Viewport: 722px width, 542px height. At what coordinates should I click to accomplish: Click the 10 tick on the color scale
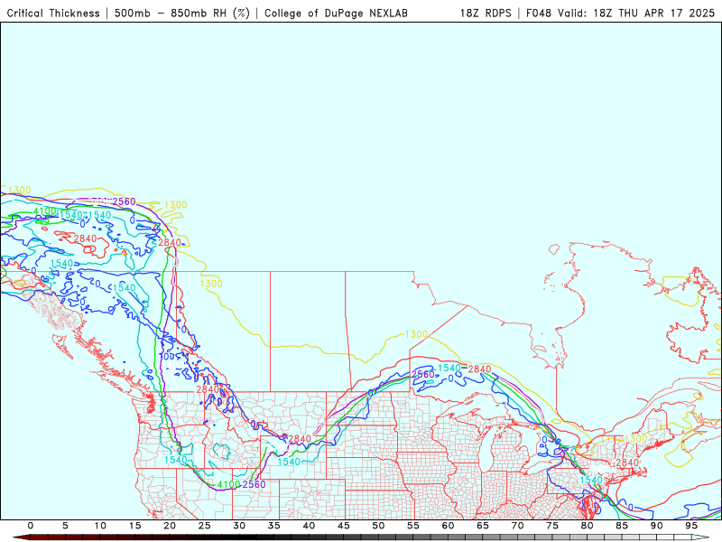pyautogui.click(x=100, y=526)
